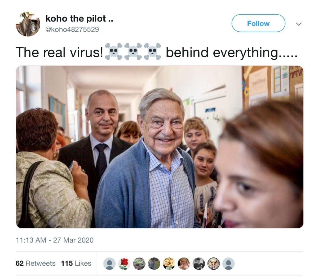
Task: Select the sixth liker avatar with blonde woman
Action: [x=184, y=264]
